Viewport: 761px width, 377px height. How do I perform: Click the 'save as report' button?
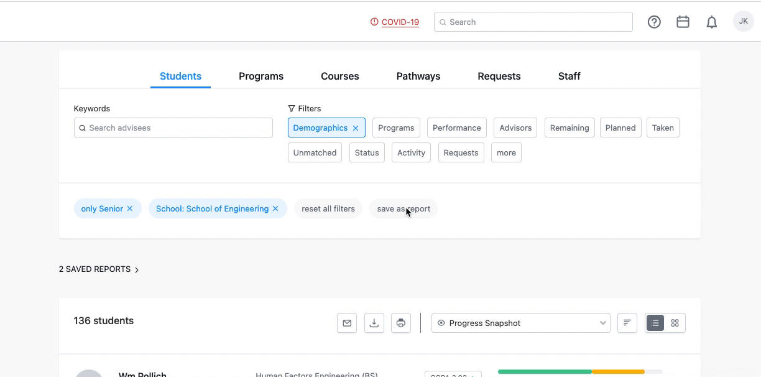coord(403,208)
